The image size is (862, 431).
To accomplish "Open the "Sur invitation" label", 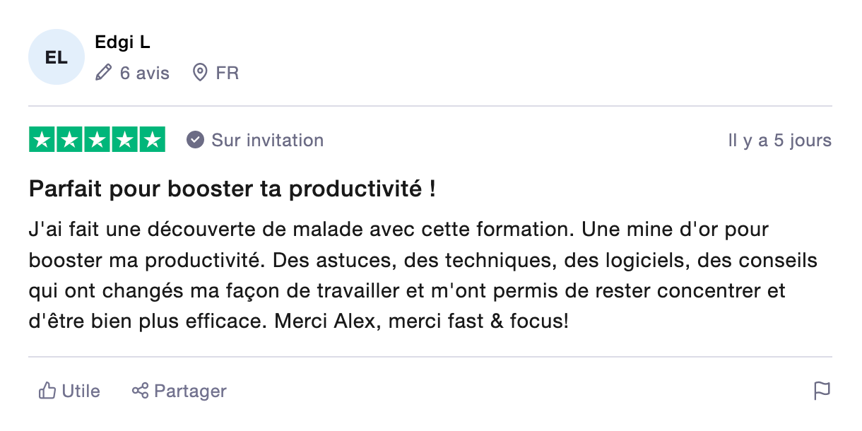I will (267, 140).
